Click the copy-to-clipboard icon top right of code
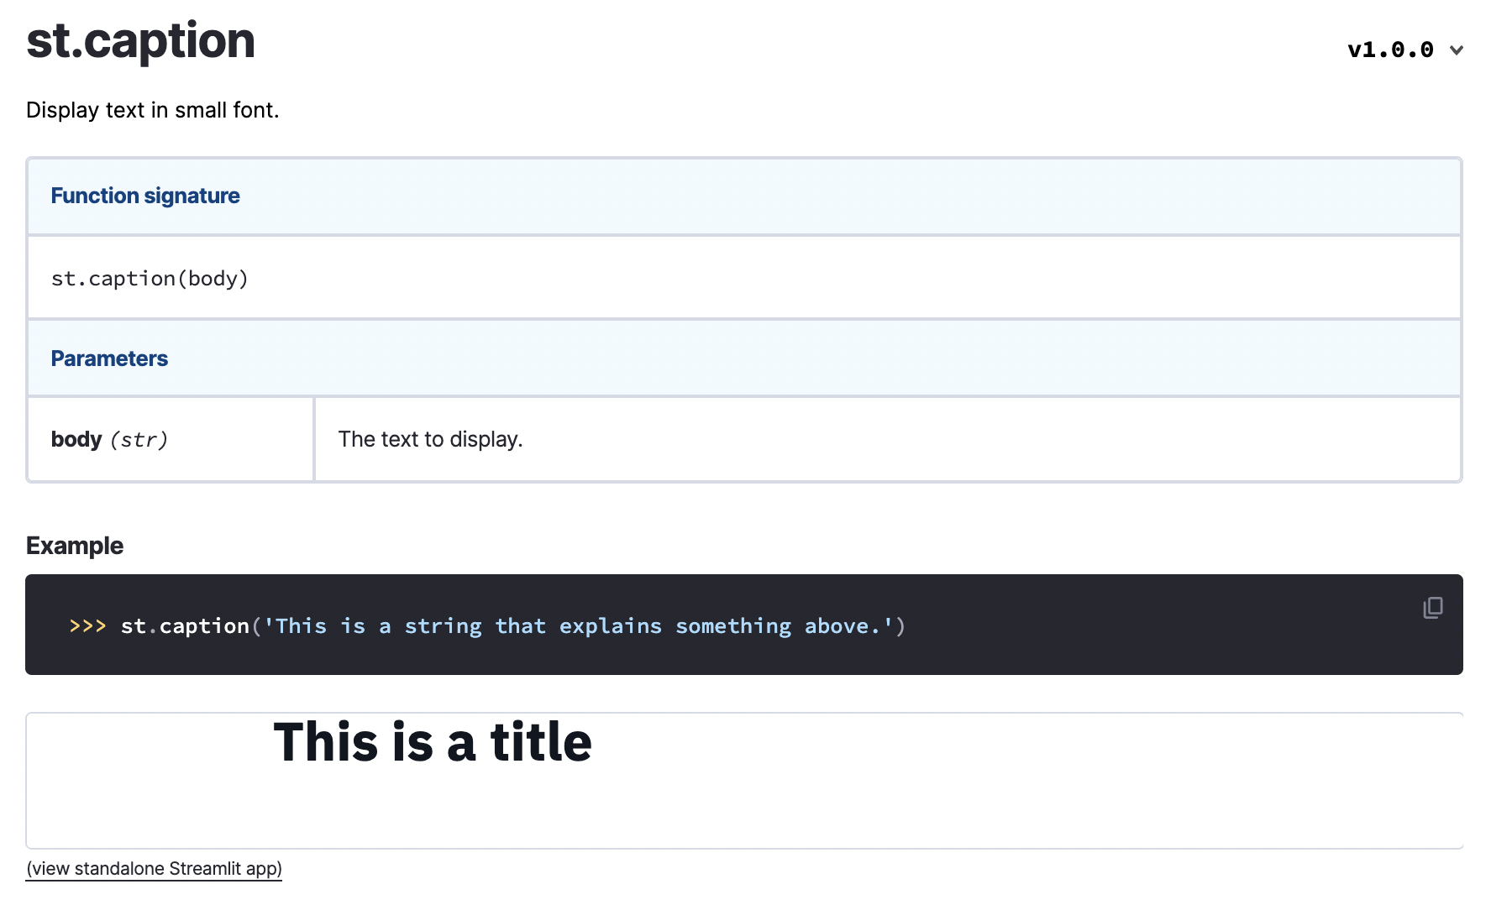Screen dimensions: 1512x905 [1432, 607]
